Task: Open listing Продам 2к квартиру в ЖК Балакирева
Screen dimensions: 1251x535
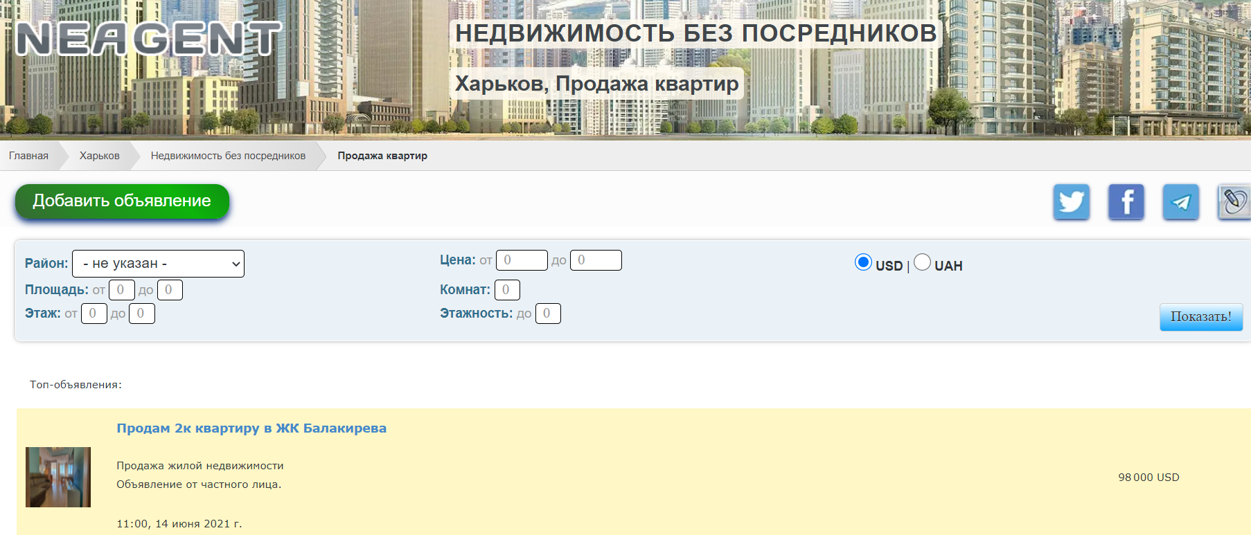Action: [251, 428]
